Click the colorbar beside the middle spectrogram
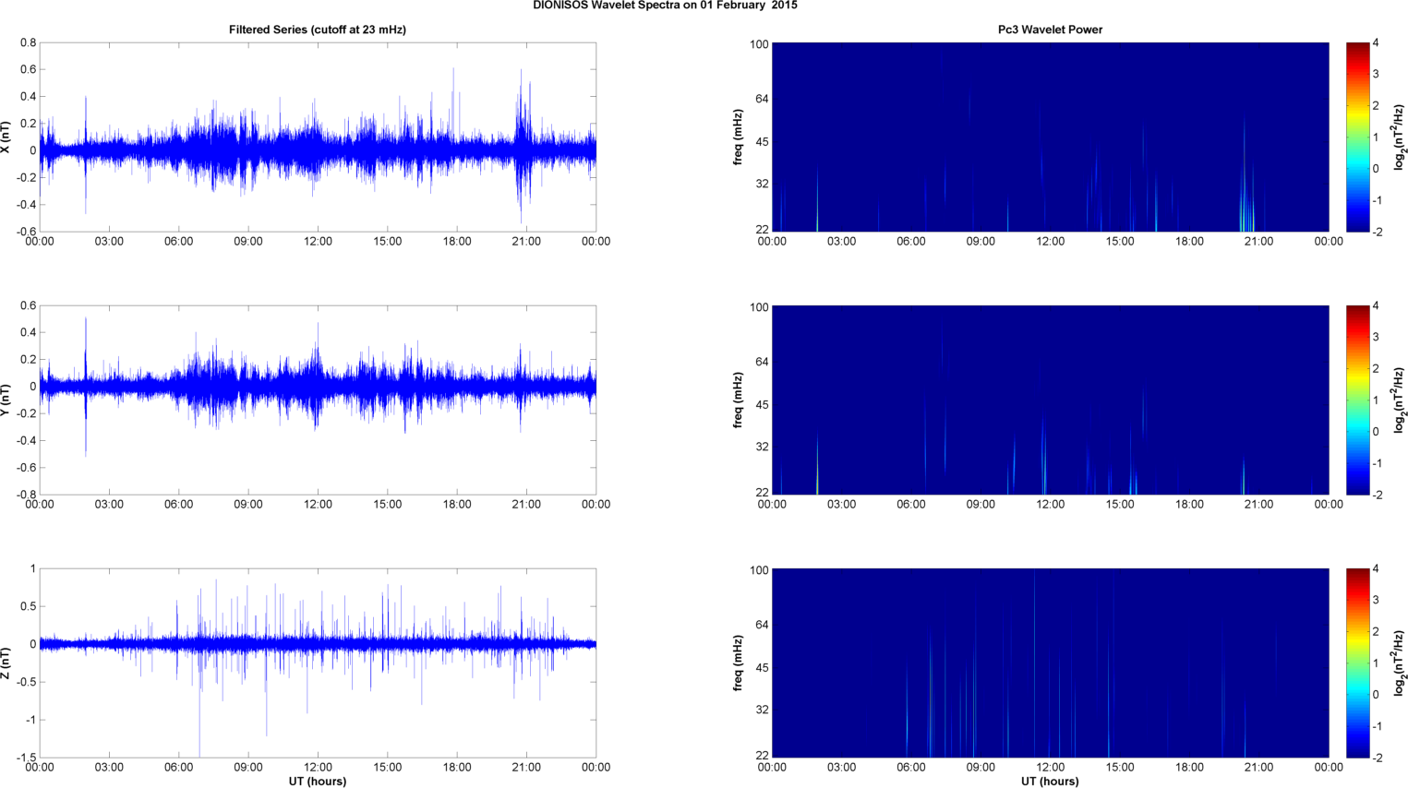 click(x=1357, y=400)
